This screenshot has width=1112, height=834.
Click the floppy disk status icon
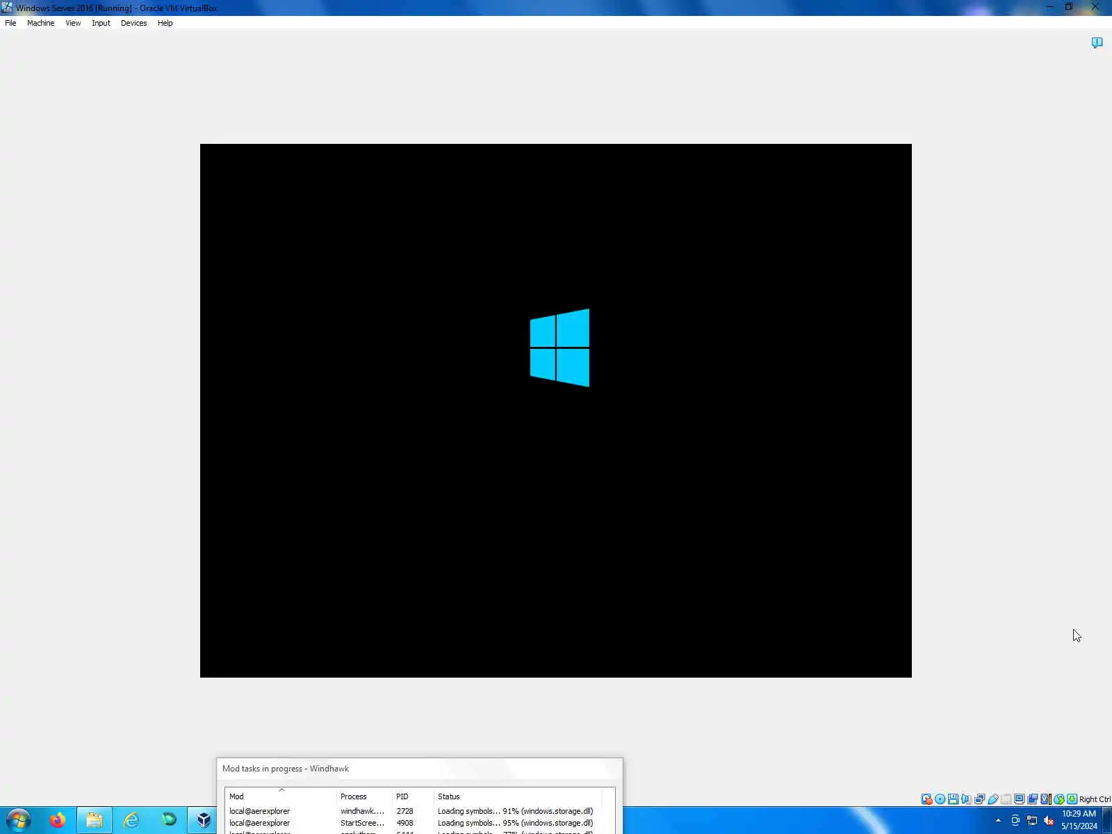[x=953, y=799]
